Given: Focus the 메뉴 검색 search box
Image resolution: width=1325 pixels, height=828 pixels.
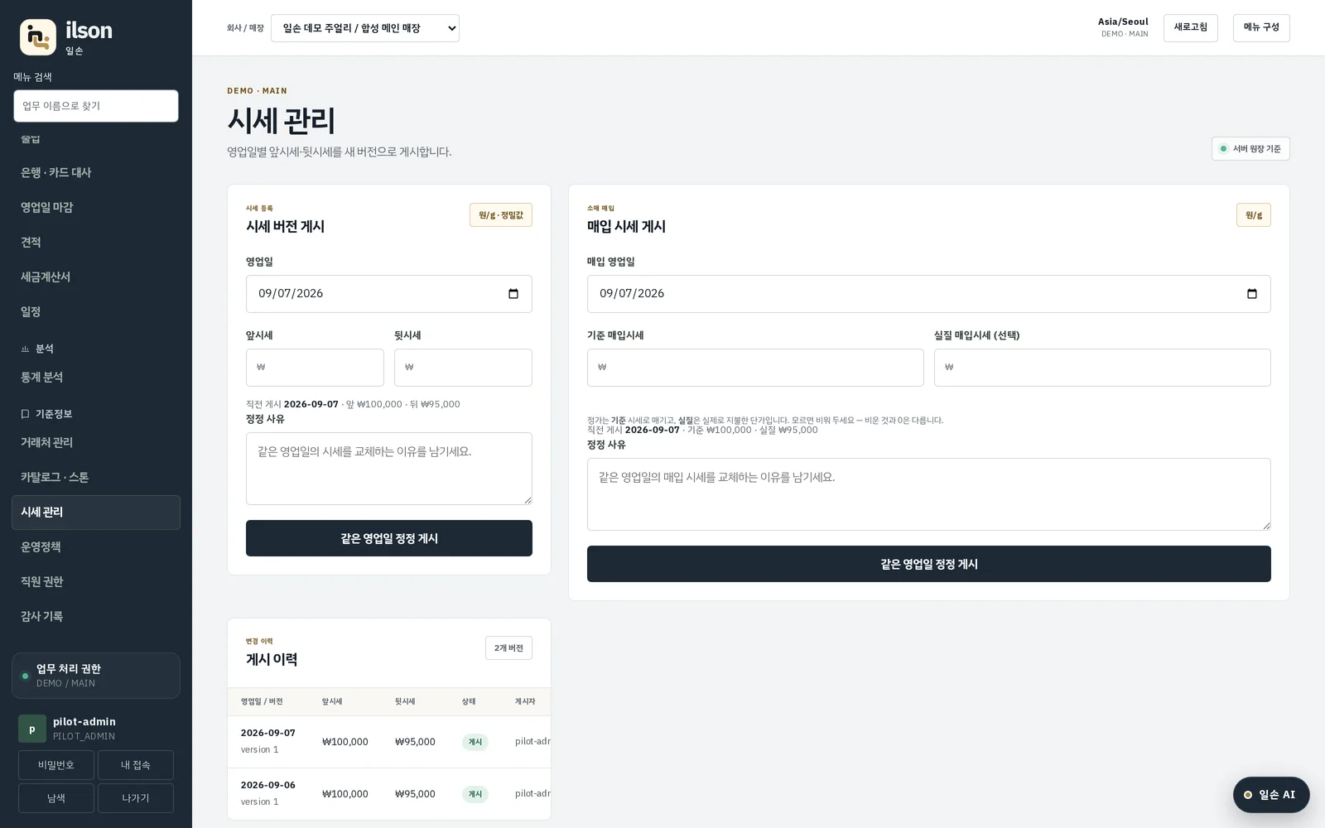Looking at the screenshot, I should pos(96,106).
